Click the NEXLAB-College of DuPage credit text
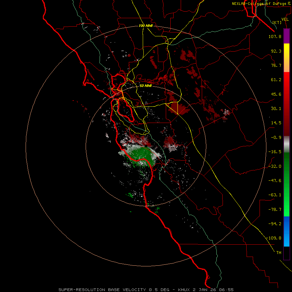The height and width of the screenshot is (292, 292). pyautogui.click(x=262, y=4)
